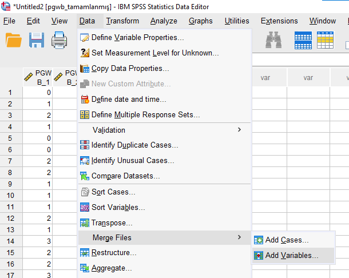The width and height of the screenshot is (349, 278).
Task: Click the Copy Data Properties icon
Action: [85, 69]
